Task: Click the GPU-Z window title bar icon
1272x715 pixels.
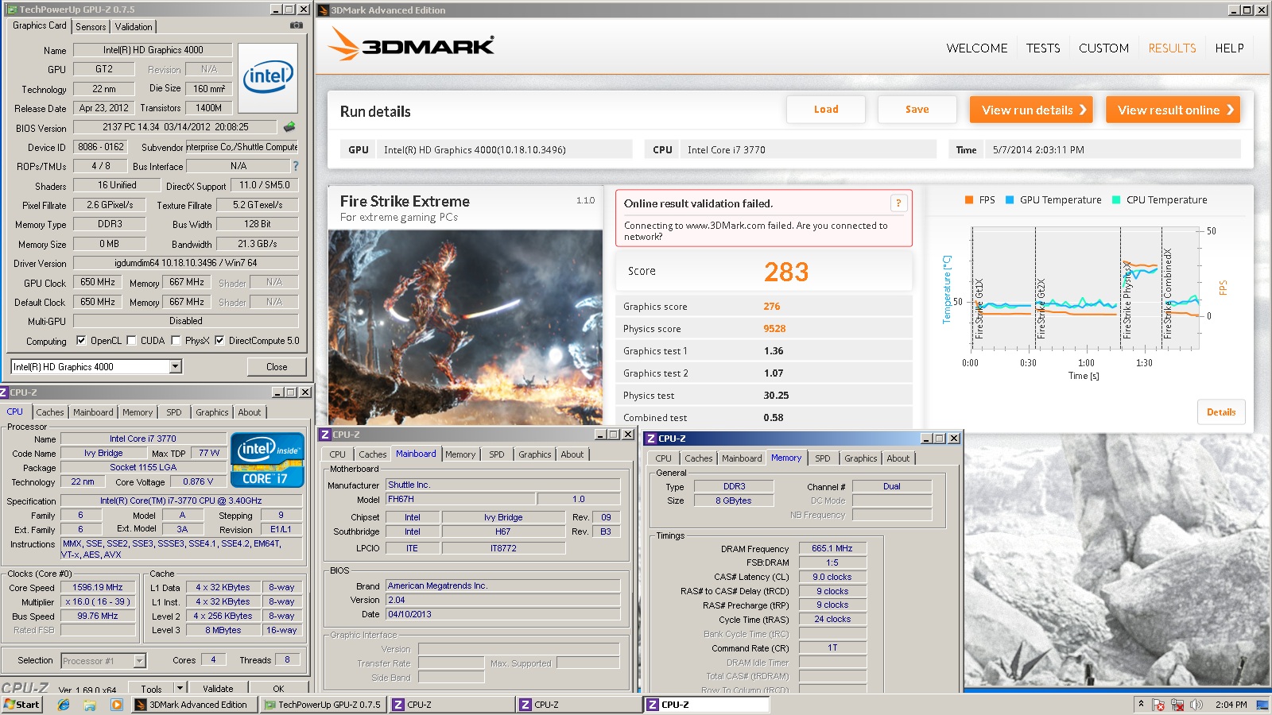Action: [x=12, y=10]
